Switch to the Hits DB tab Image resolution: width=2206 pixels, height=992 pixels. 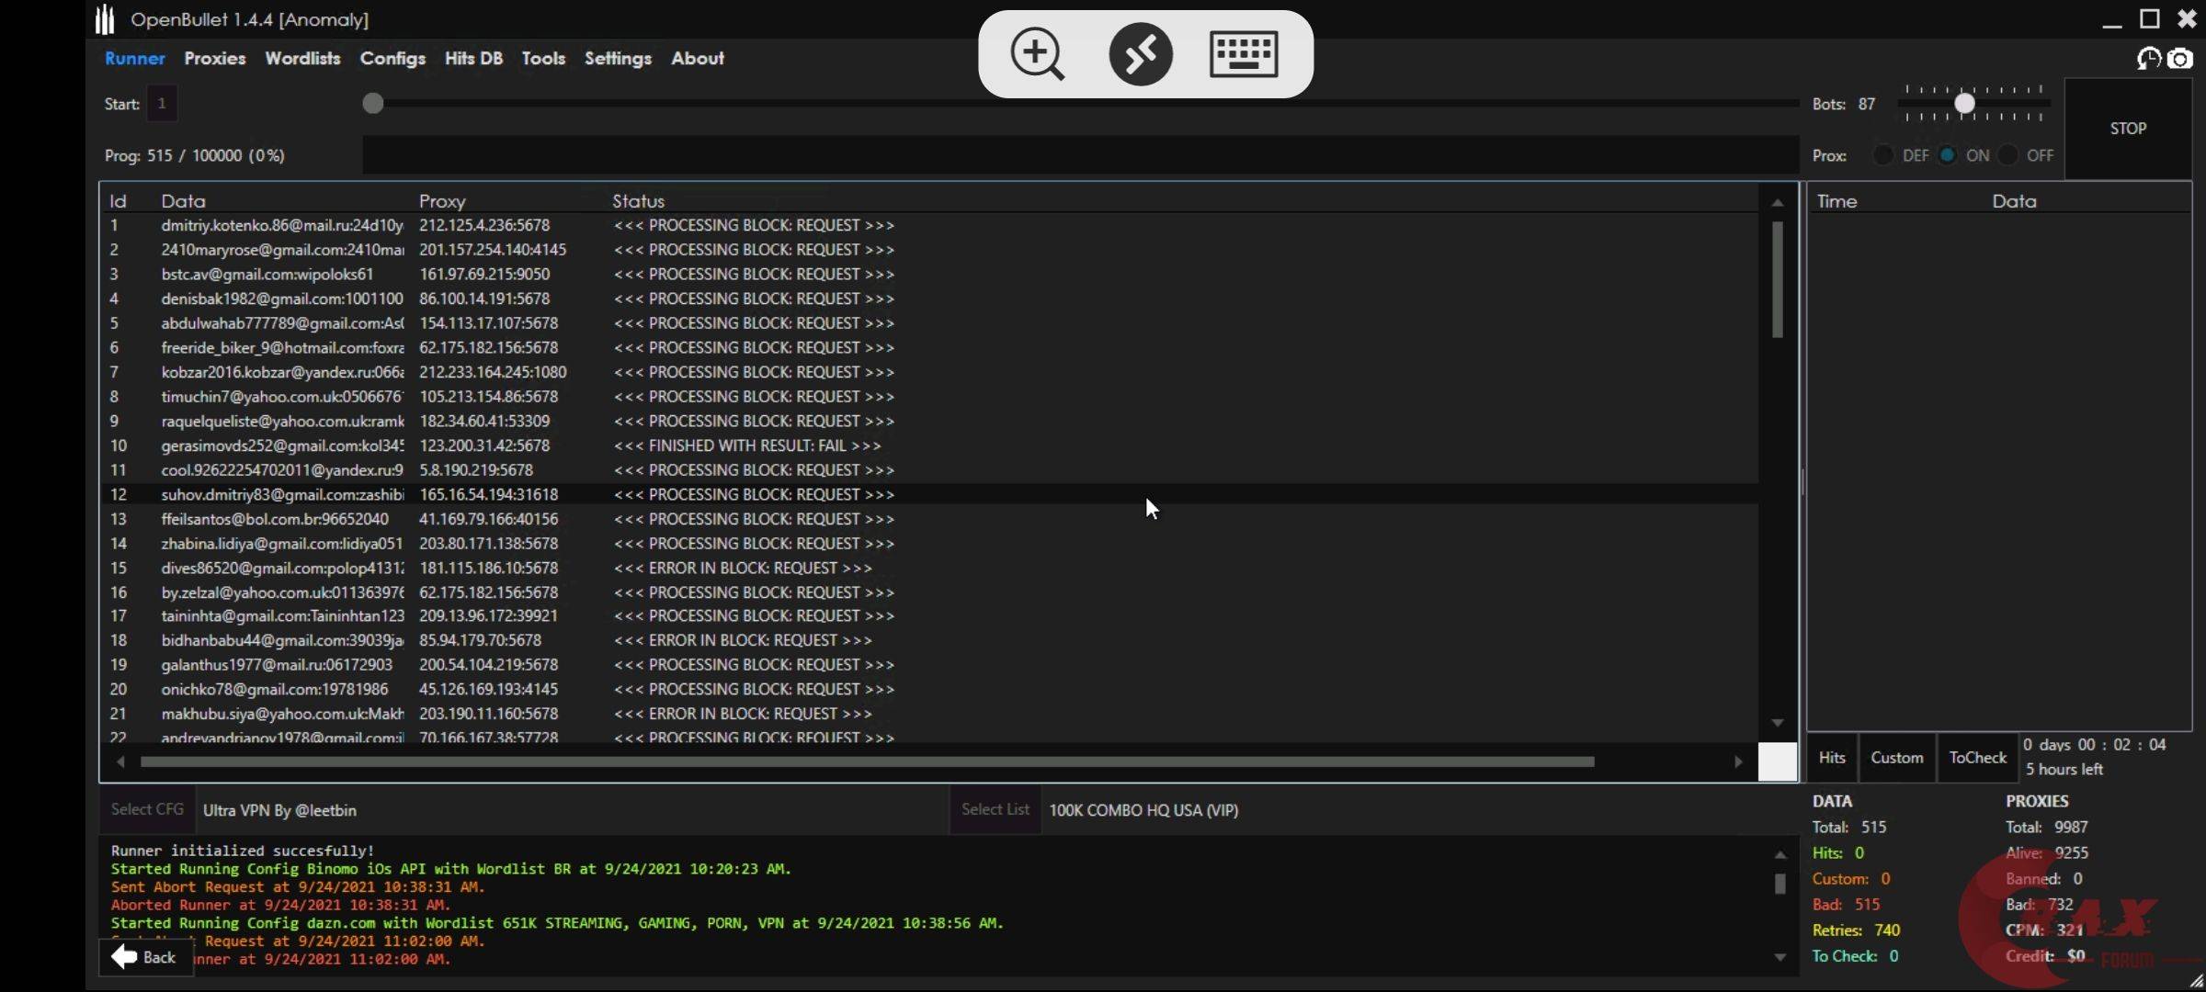pos(473,58)
